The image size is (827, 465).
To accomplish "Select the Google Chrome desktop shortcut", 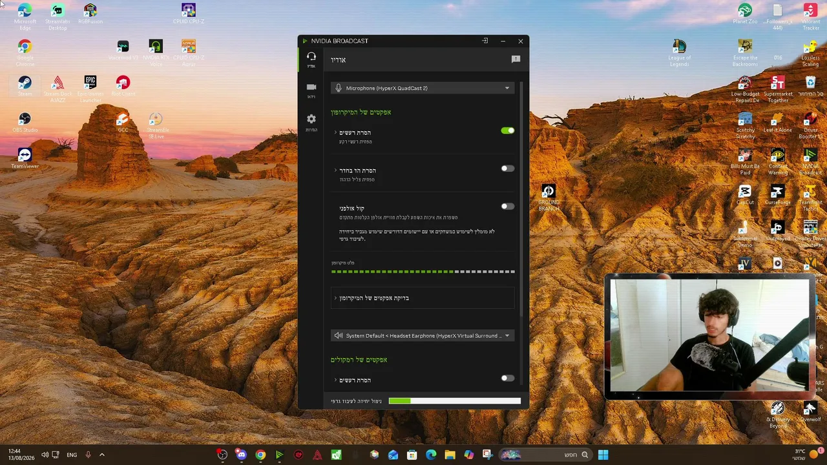I will click(25, 53).
